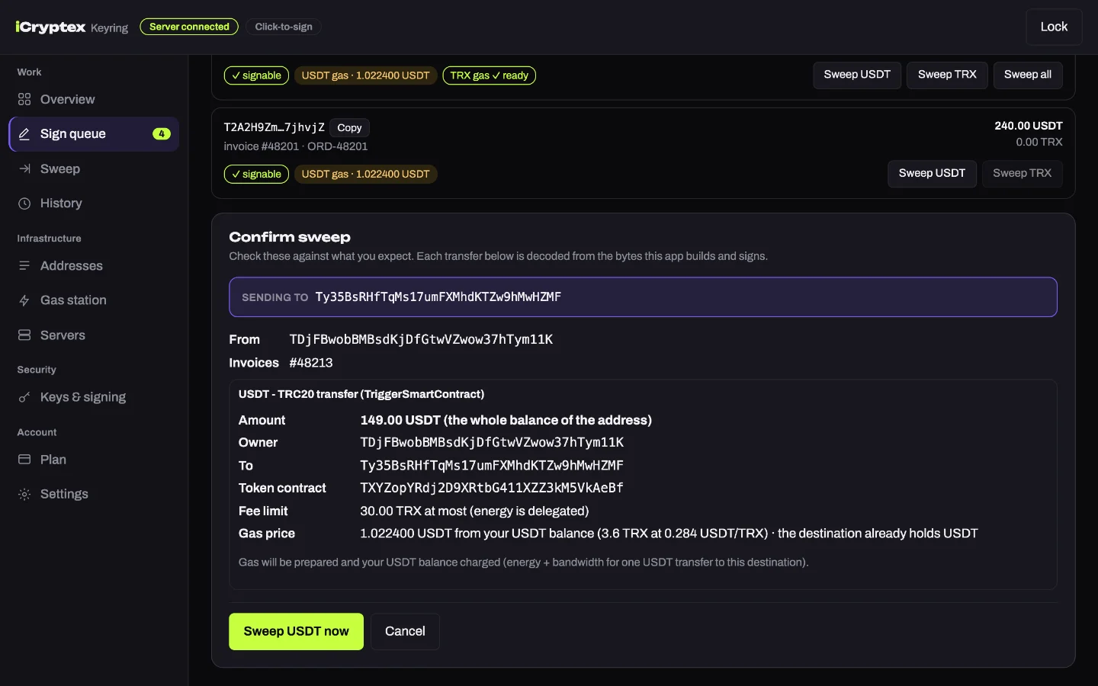The width and height of the screenshot is (1098, 686).
Task: Click the Sign queue pen icon
Action: (x=24, y=134)
